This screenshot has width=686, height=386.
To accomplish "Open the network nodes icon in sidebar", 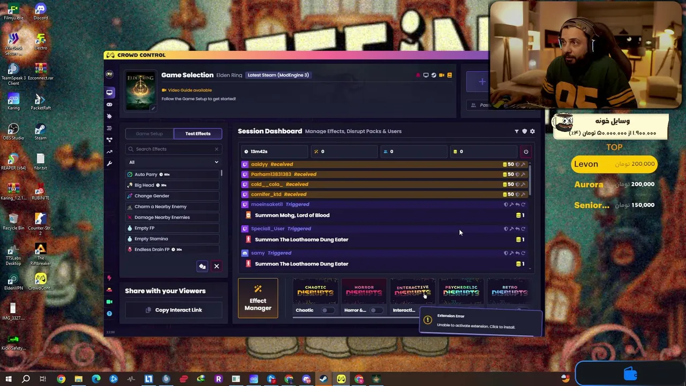I will click(x=109, y=140).
